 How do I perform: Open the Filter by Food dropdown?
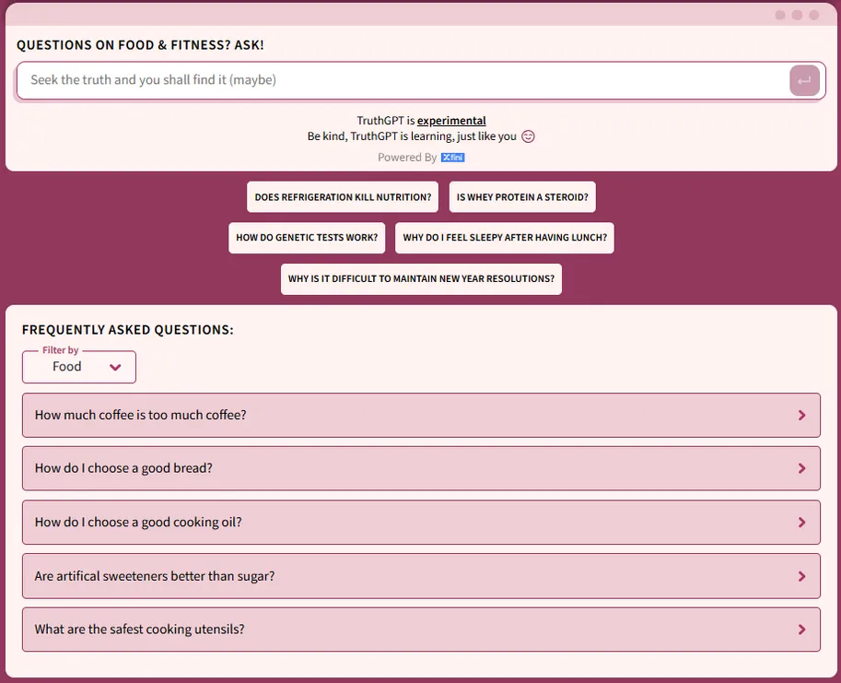79,367
